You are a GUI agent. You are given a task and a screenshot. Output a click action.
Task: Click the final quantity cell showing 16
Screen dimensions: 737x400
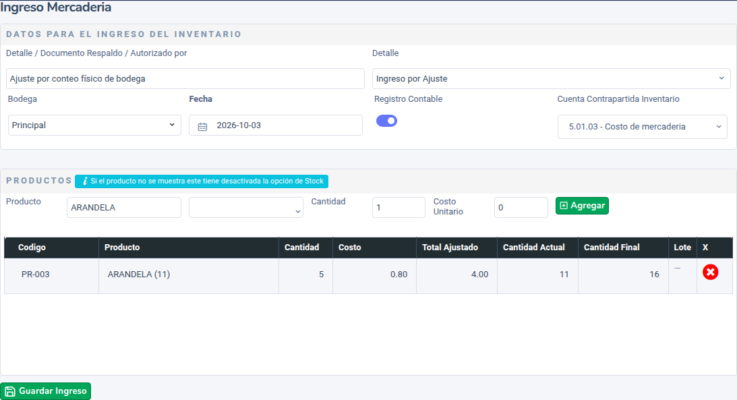(623, 276)
